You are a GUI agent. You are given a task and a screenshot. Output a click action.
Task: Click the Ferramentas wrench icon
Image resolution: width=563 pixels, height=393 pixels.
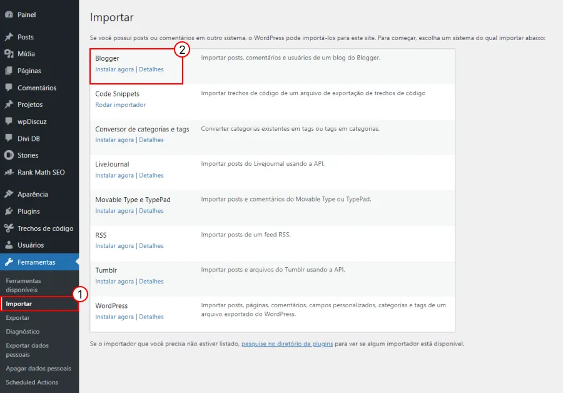9,262
